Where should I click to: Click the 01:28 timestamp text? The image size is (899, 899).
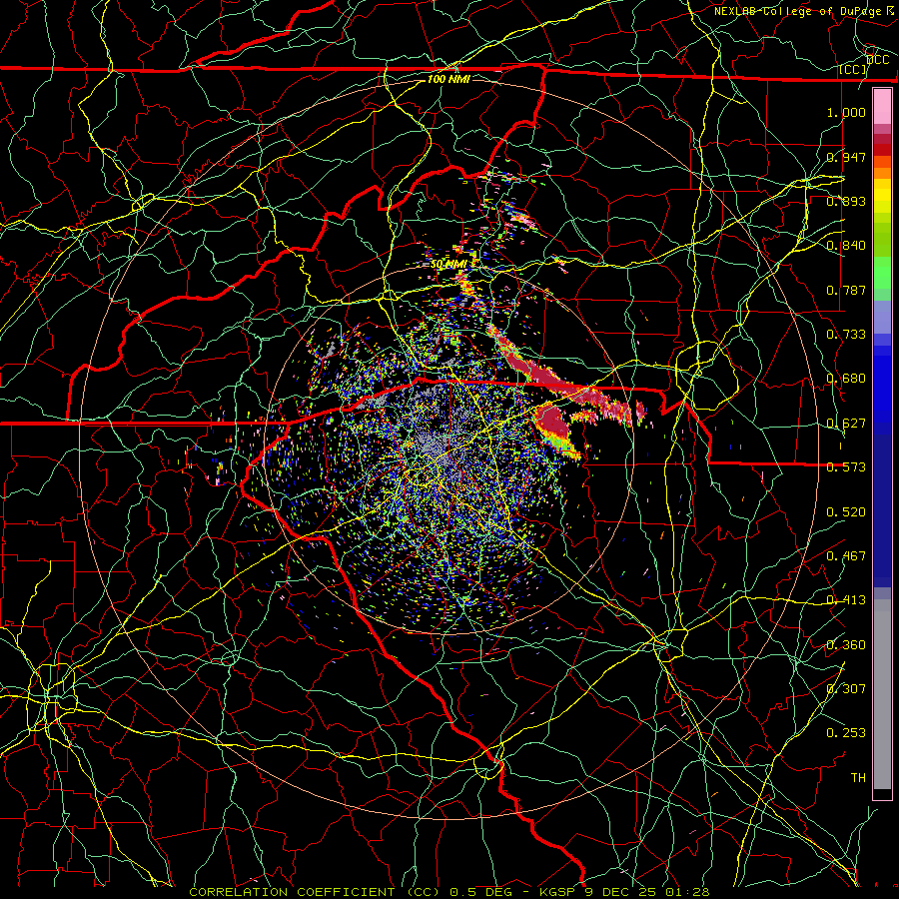pyautogui.click(x=687, y=892)
